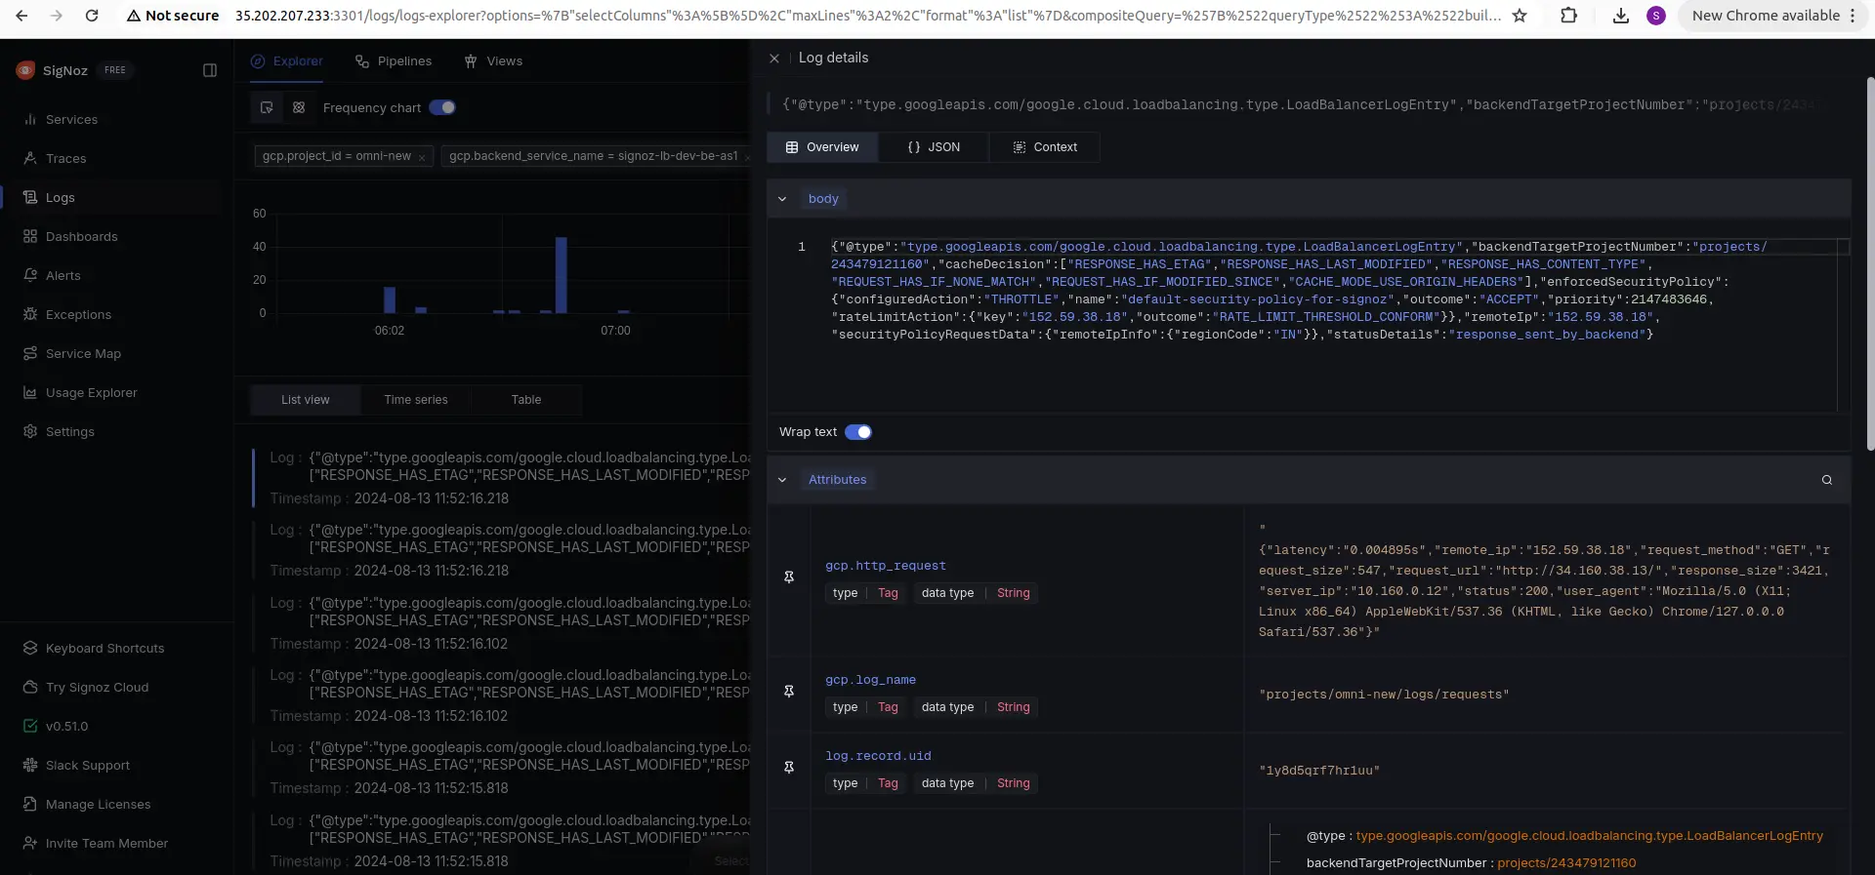
Task: Select the Overview tab
Action: point(822,147)
